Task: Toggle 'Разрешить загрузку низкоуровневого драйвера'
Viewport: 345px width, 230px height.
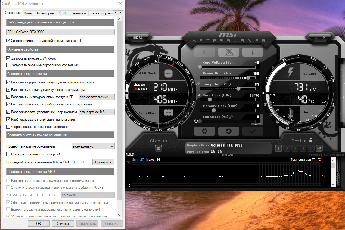Action: coord(8,90)
